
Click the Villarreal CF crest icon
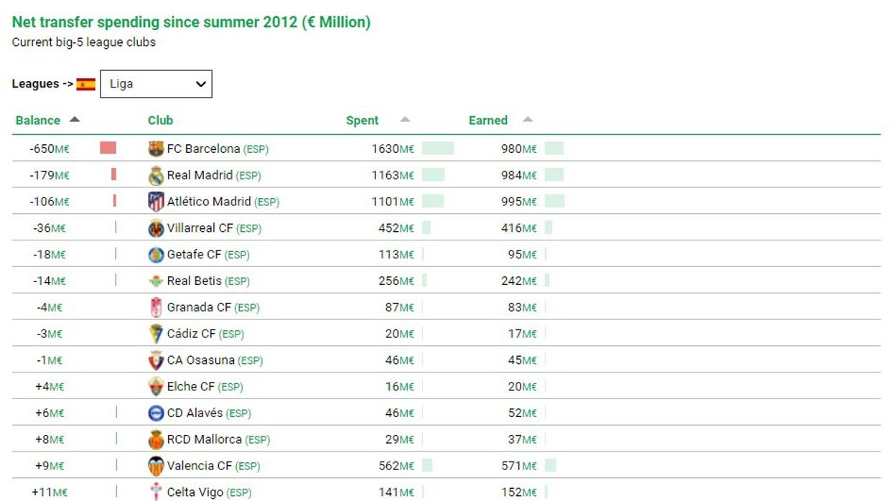click(156, 228)
